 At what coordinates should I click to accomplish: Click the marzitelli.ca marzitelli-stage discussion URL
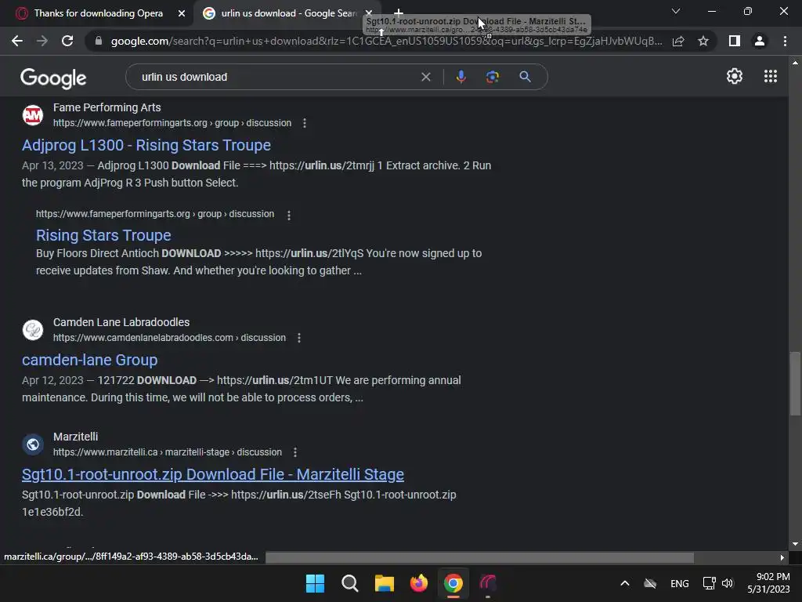(168, 452)
